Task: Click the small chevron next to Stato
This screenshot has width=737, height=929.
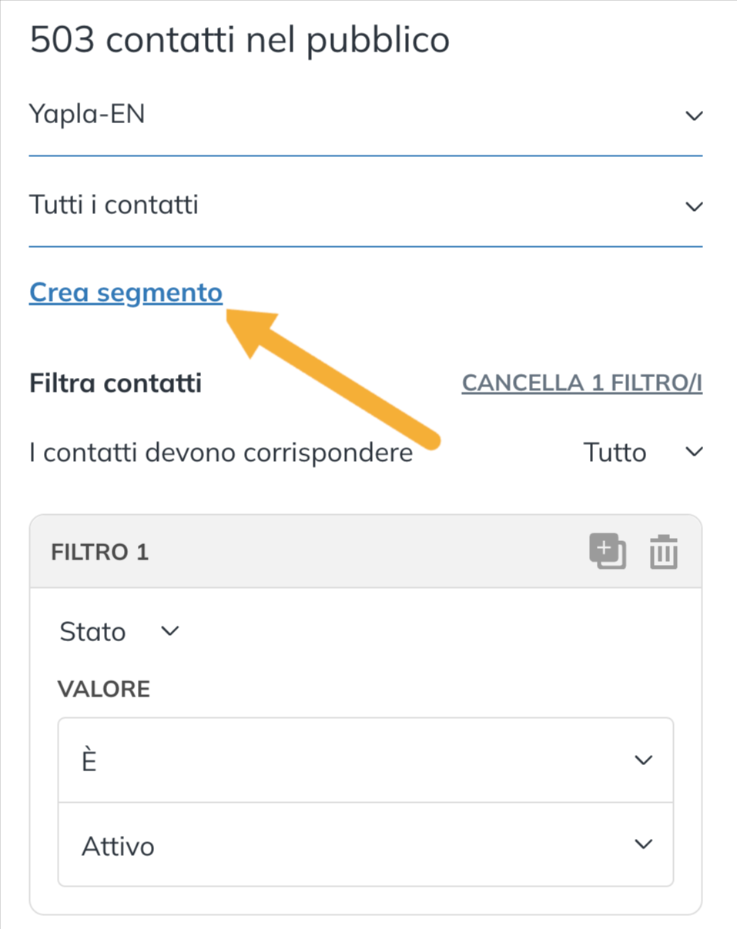Action: [x=169, y=631]
